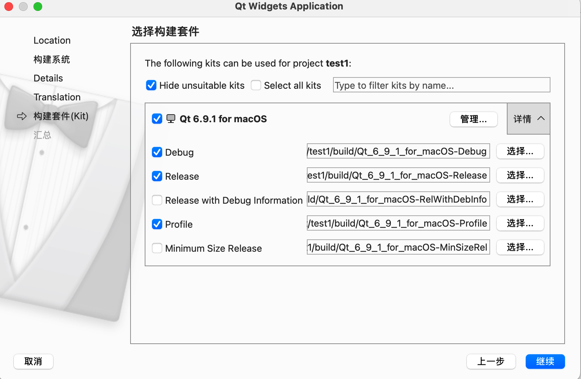Viewport: 581px width, 379px height.
Task: Edit the RelWithDebInfo build directory path
Action: [398, 199]
